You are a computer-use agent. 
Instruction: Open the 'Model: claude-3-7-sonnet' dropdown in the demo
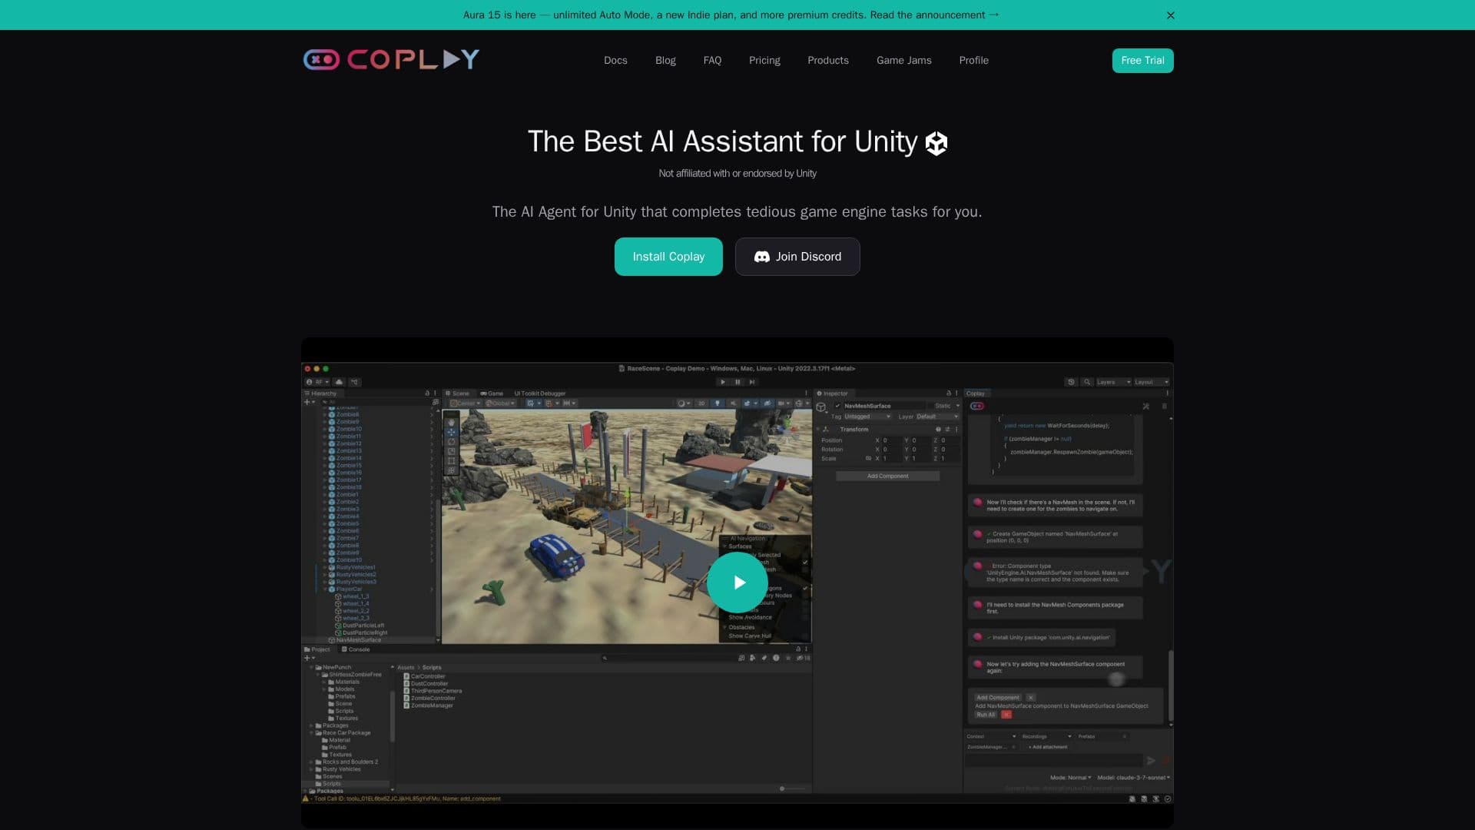[1133, 778]
